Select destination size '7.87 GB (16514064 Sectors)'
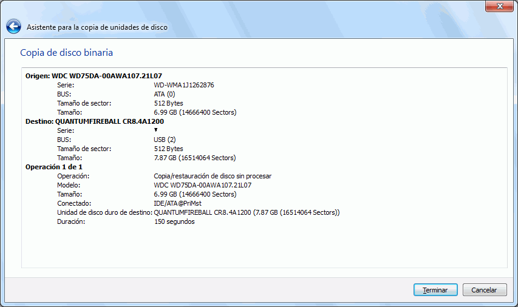518x307 pixels. tap(194, 158)
